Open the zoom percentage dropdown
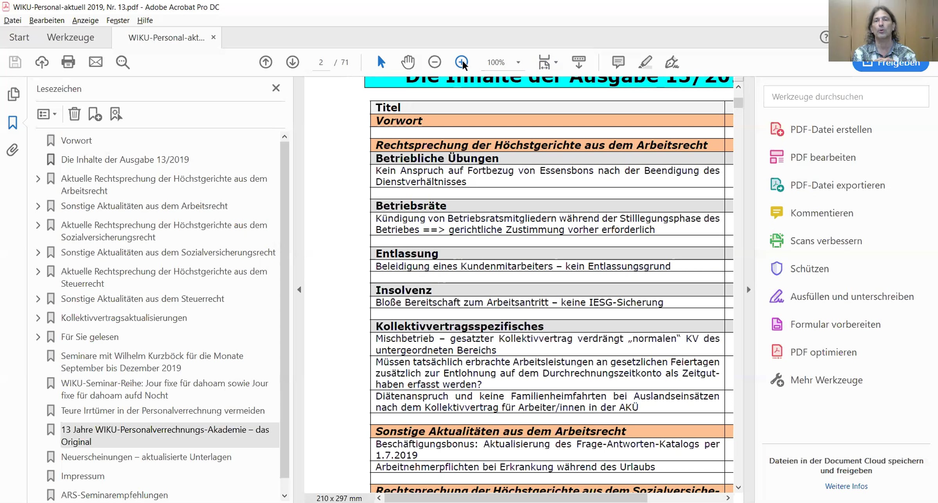The height and width of the screenshot is (503, 938). pyautogui.click(x=518, y=62)
